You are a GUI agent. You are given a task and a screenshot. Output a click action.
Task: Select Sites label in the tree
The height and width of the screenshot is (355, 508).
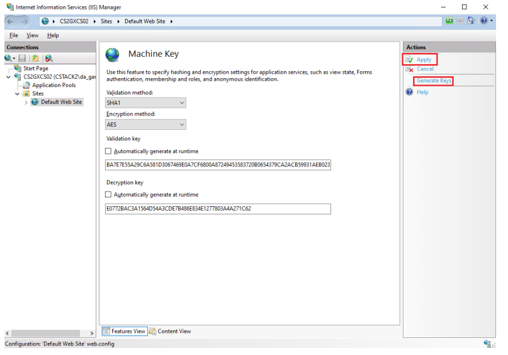[38, 93]
